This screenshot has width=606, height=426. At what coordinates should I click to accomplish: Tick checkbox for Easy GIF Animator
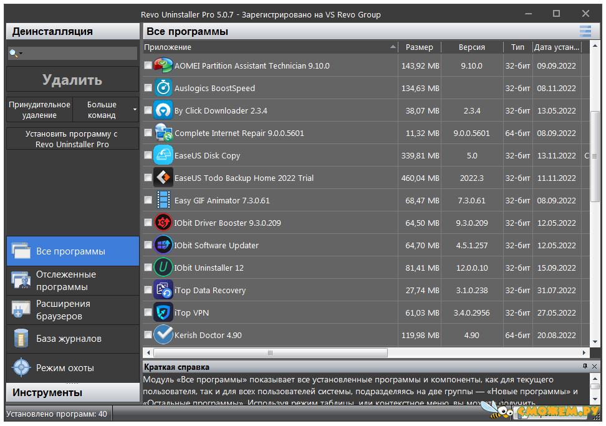point(148,200)
